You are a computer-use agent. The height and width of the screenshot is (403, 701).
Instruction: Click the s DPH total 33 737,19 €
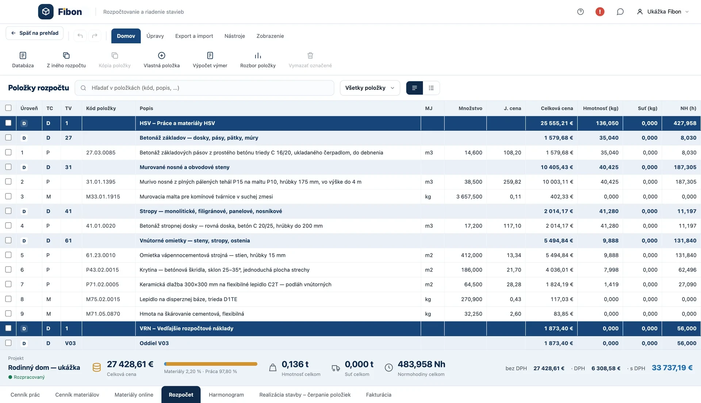coord(672,368)
